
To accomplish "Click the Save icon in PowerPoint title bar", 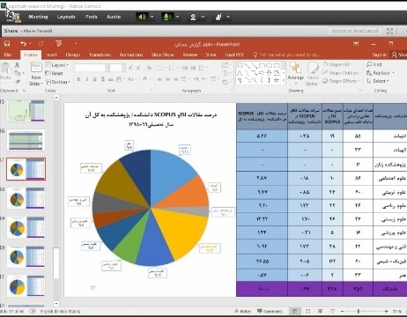I will (7, 44).
